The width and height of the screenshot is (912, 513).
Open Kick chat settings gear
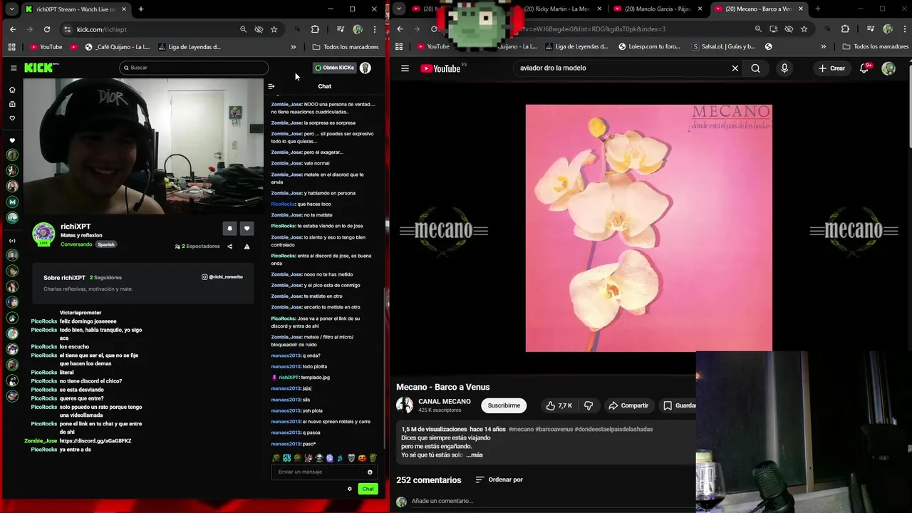(350, 489)
